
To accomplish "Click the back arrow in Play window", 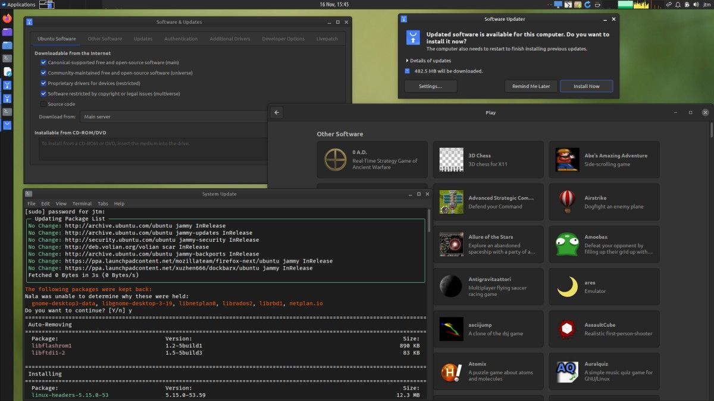I will click(277, 112).
